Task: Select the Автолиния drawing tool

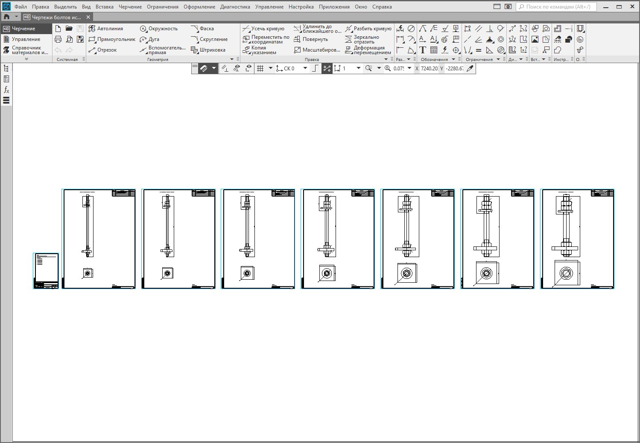Action: click(105, 29)
